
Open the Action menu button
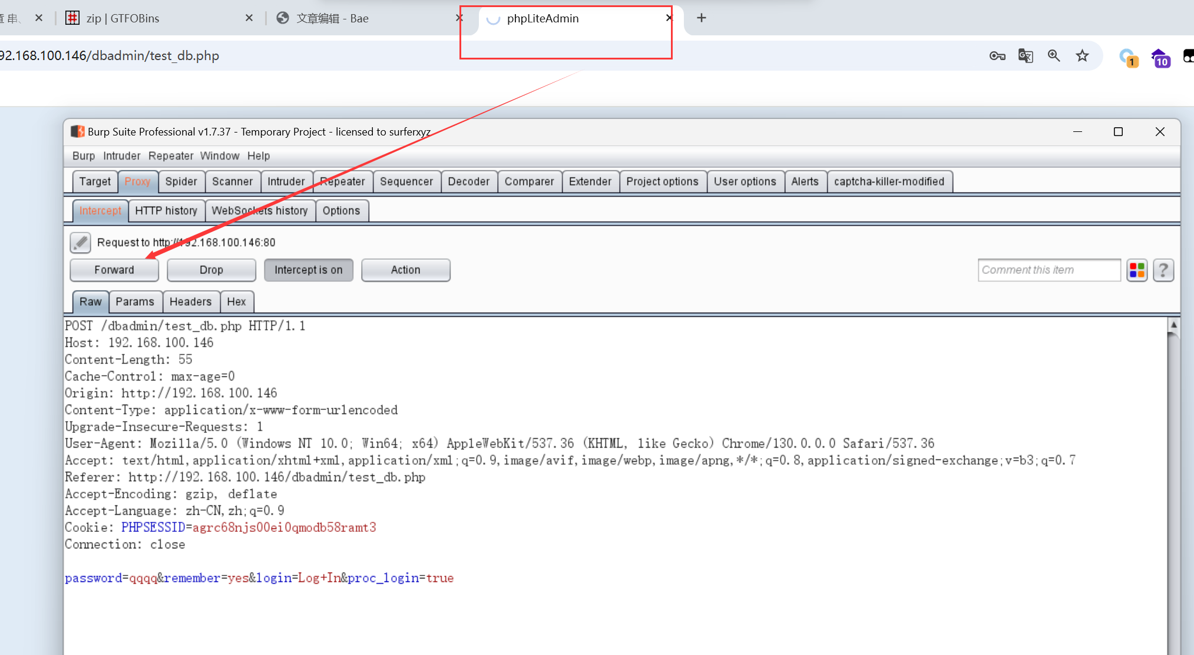coord(406,270)
